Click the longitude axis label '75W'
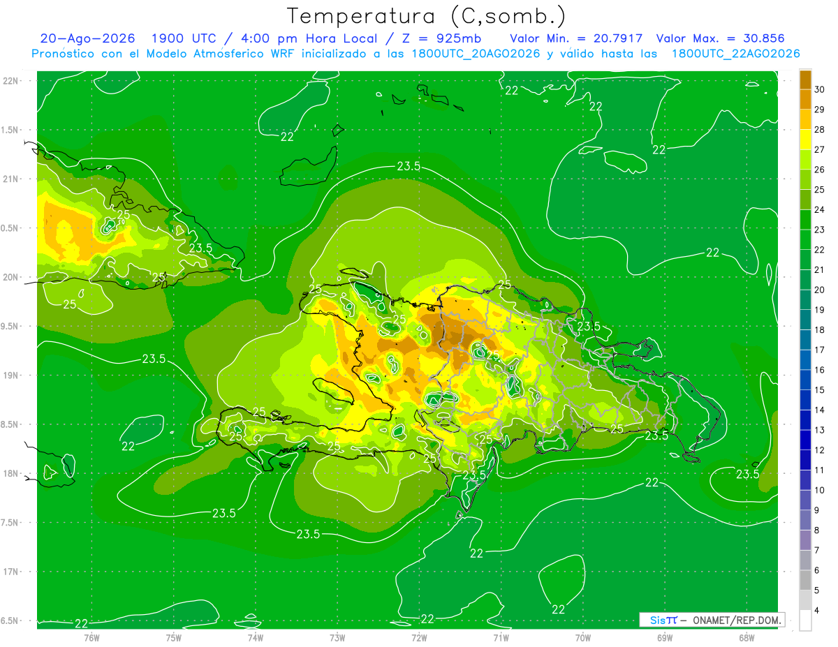The height and width of the screenshot is (647, 838). [173, 637]
